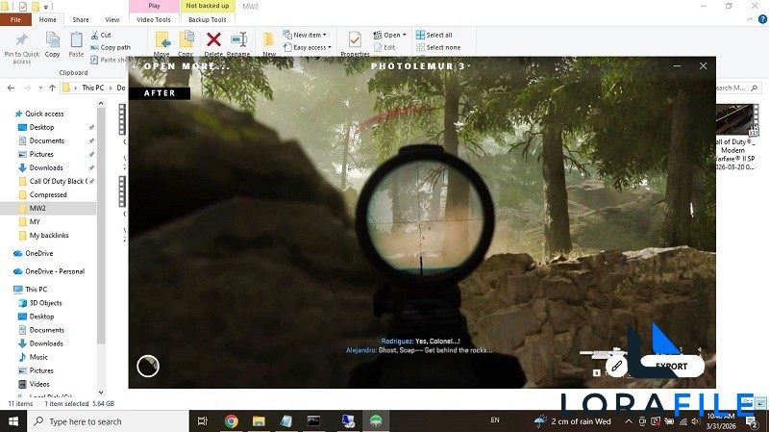Open the File Explorer help icon
Viewport: 769px width, 432px height.
coord(762,19)
